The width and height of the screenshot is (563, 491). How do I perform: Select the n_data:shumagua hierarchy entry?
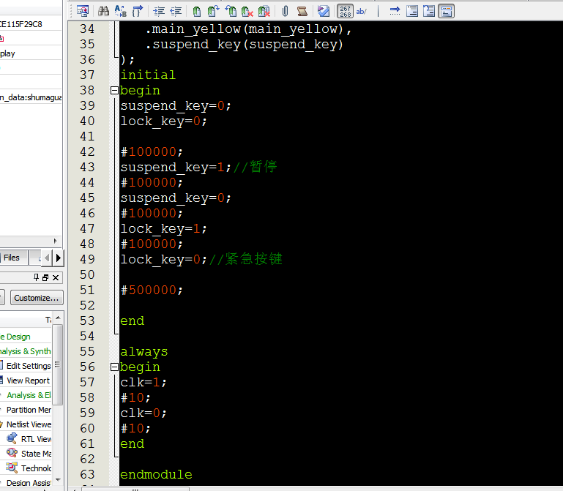(31, 97)
